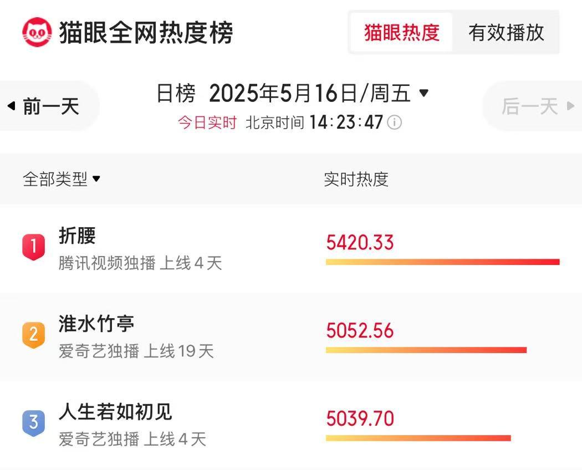This screenshot has width=582, height=470.
Task: Click the rank 3 badge next to 人生若如初见
Action: pos(34,422)
